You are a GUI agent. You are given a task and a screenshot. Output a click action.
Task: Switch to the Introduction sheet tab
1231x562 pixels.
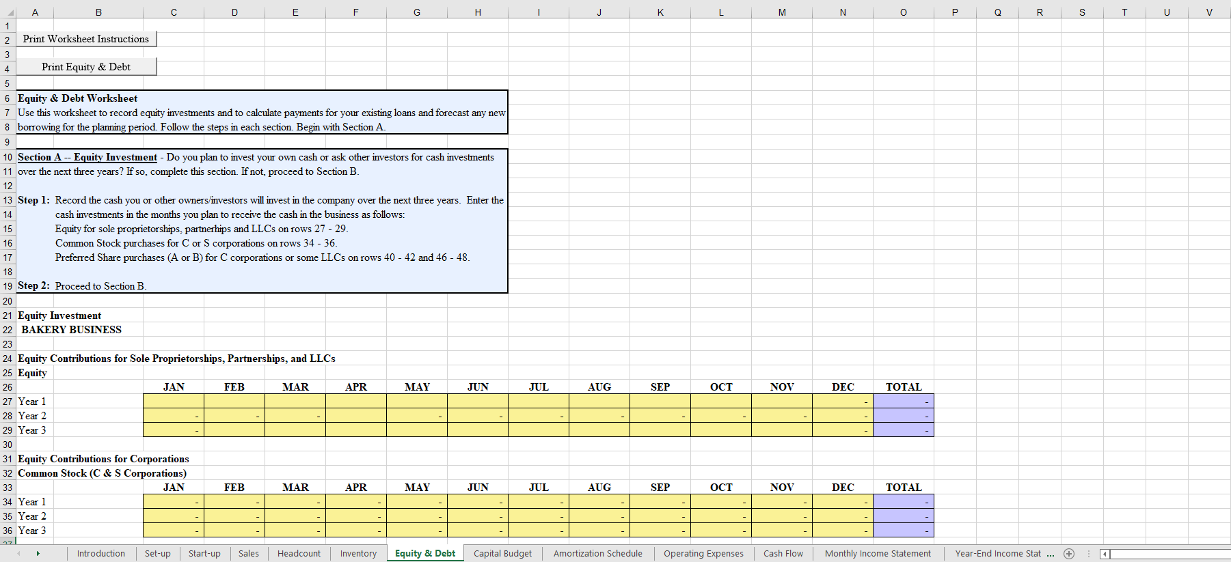(x=100, y=554)
